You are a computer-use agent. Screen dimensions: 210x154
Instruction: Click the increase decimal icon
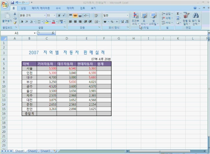(x=122, y=22)
